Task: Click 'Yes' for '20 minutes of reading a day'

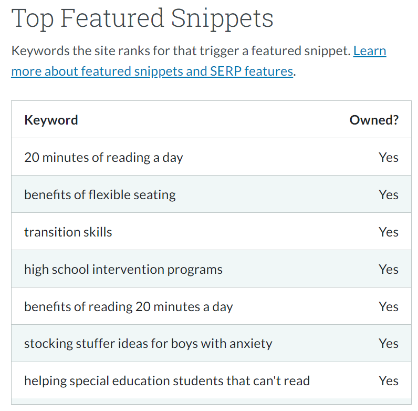Action: click(388, 157)
